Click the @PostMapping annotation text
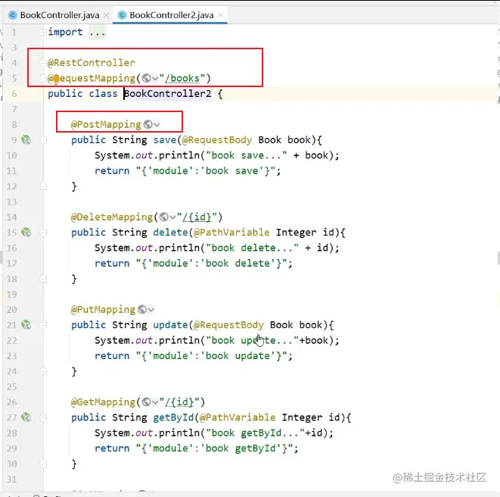Viewport: 500px width, 497px height. click(106, 124)
